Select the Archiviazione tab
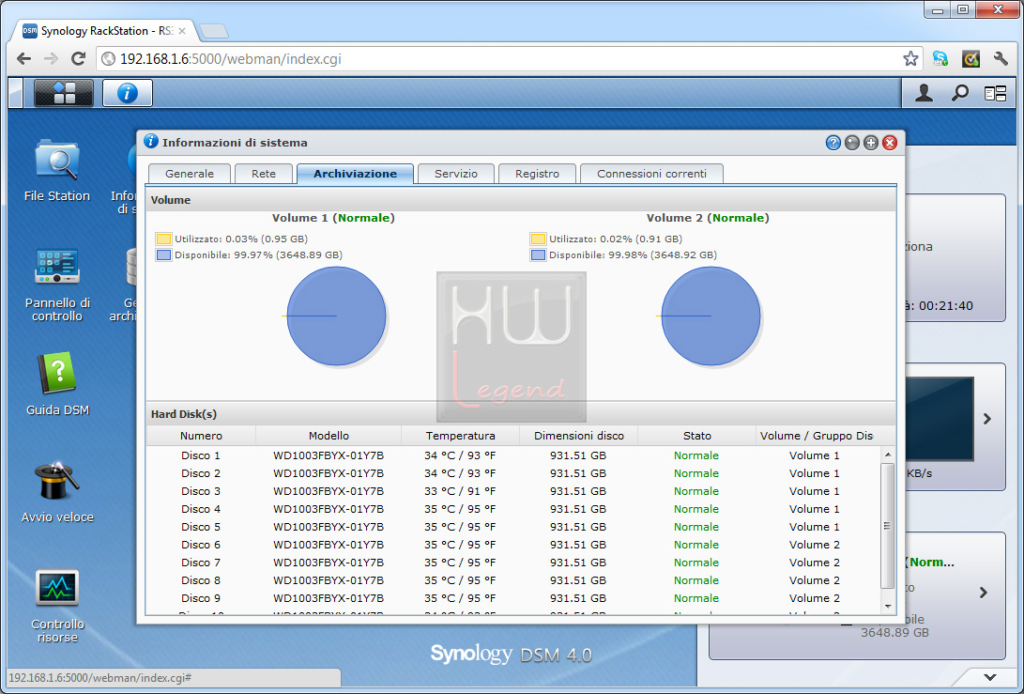 pyautogui.click(x=356, y=174)
